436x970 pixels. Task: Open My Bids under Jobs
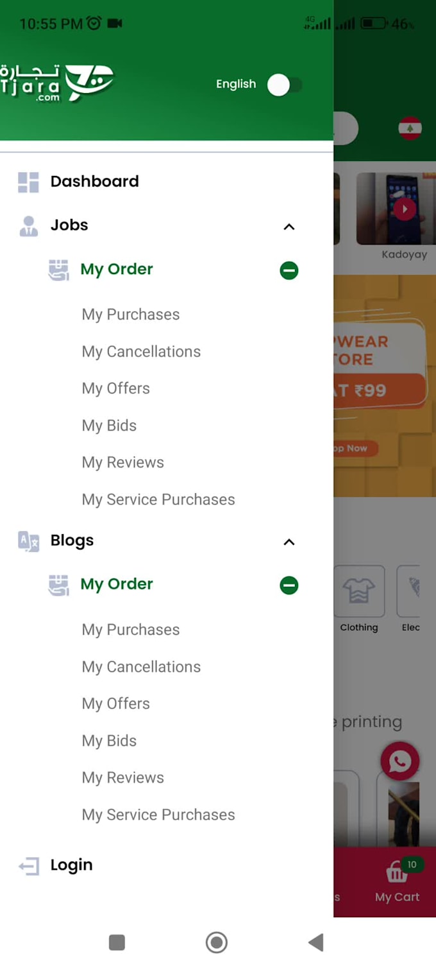[x=109, y=426]
